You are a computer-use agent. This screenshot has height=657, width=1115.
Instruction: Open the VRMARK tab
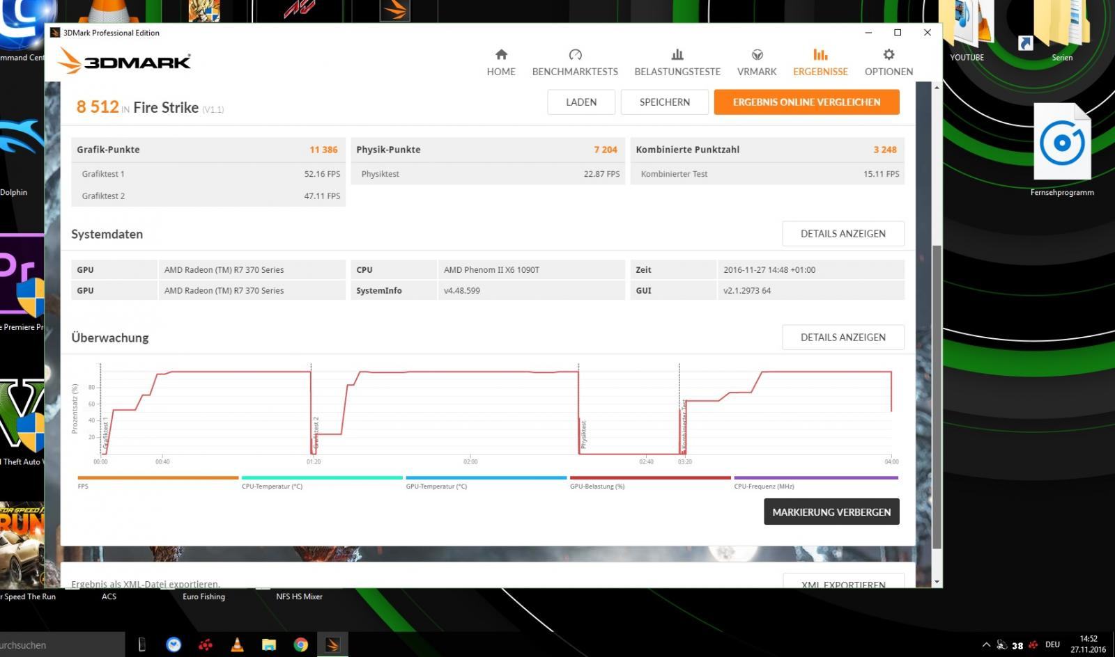pos(757,63)
